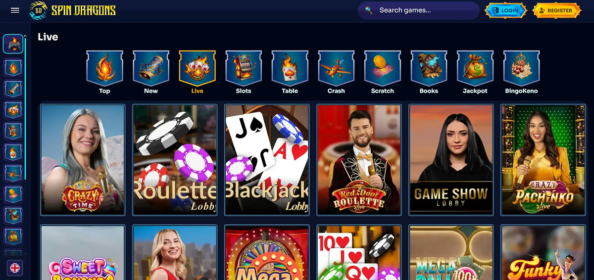Select the Crash airplane category icon
594x280 pixels.
336,68
